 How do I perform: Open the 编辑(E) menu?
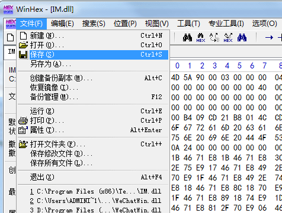62,24
